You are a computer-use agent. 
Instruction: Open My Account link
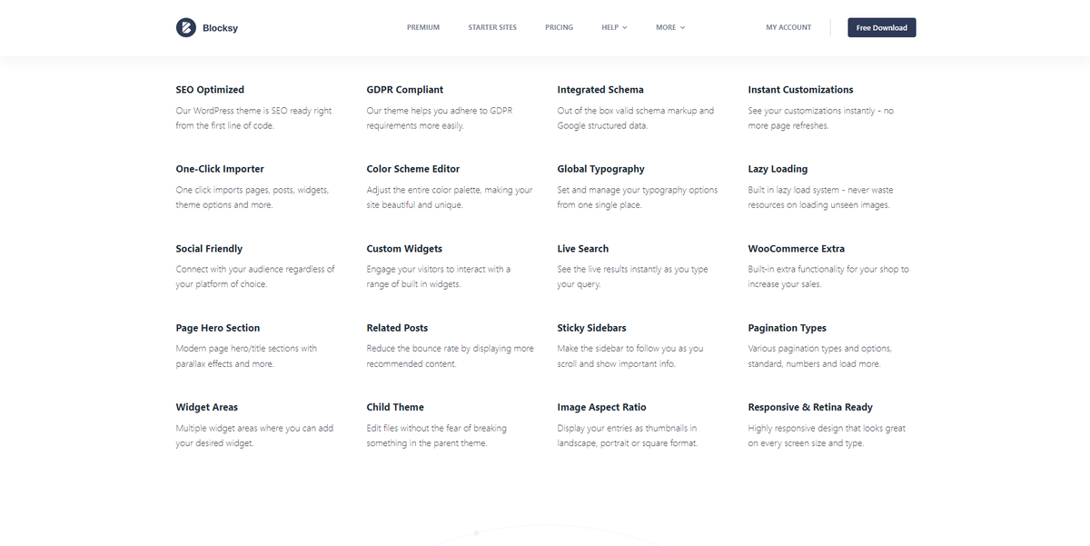point(788,27)
